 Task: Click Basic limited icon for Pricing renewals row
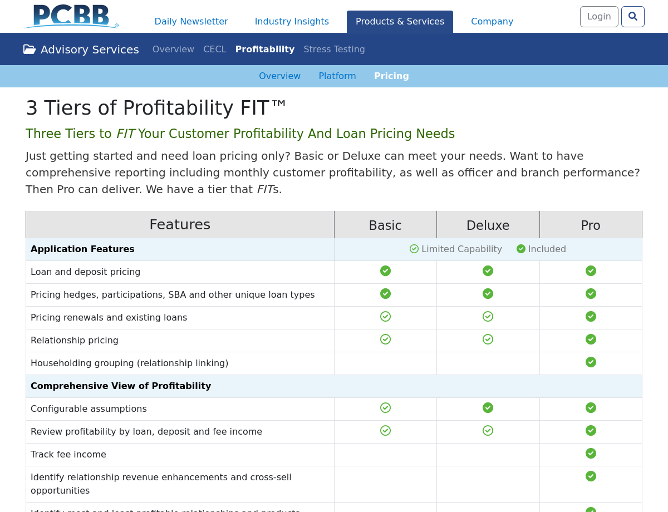(385, 317)
